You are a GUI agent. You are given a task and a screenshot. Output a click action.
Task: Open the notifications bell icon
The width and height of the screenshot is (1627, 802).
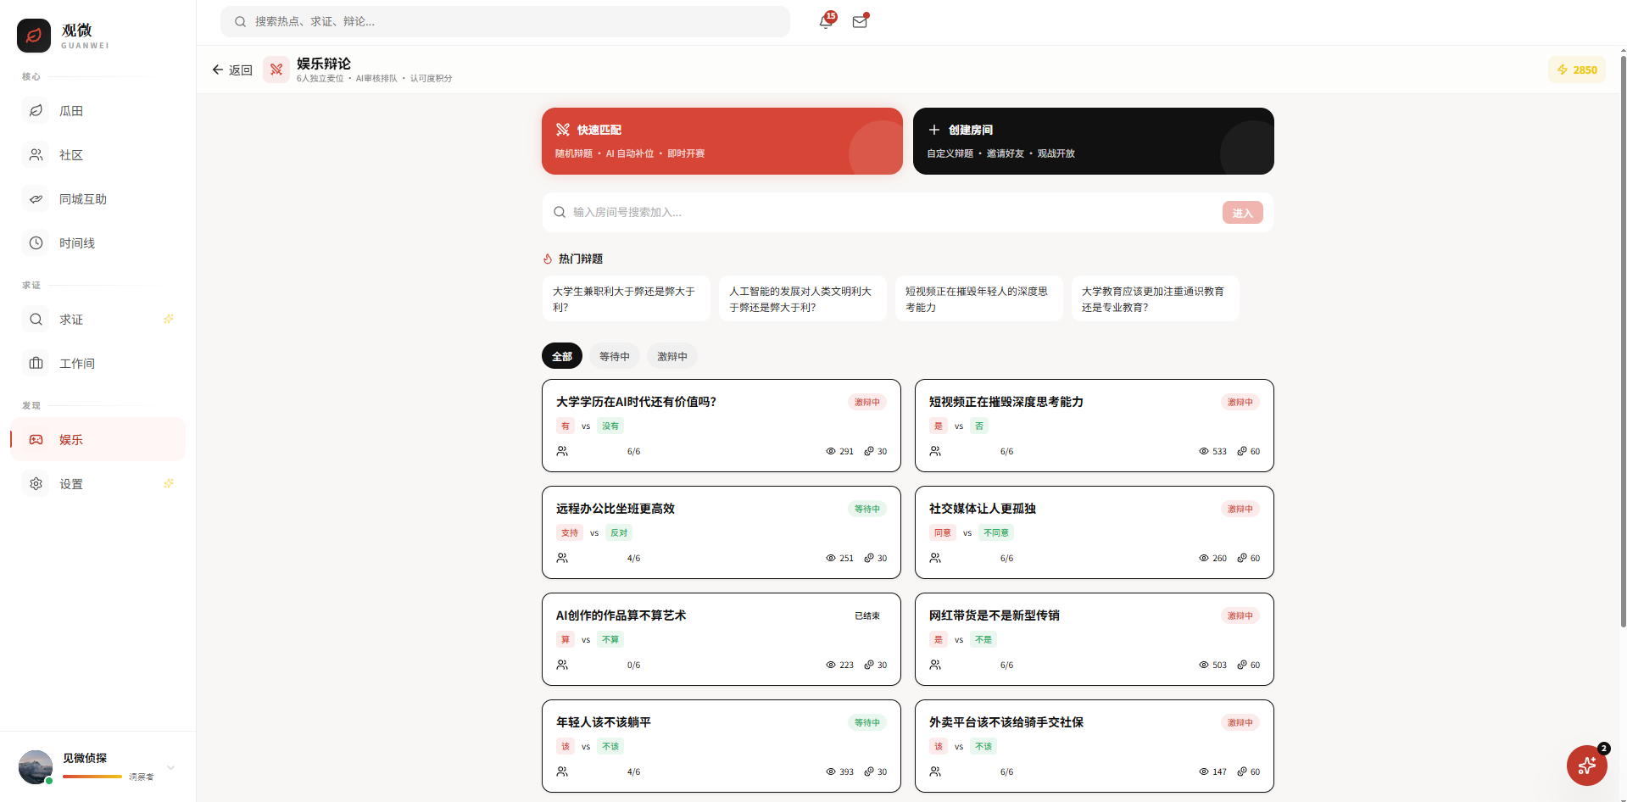[826, 22]
